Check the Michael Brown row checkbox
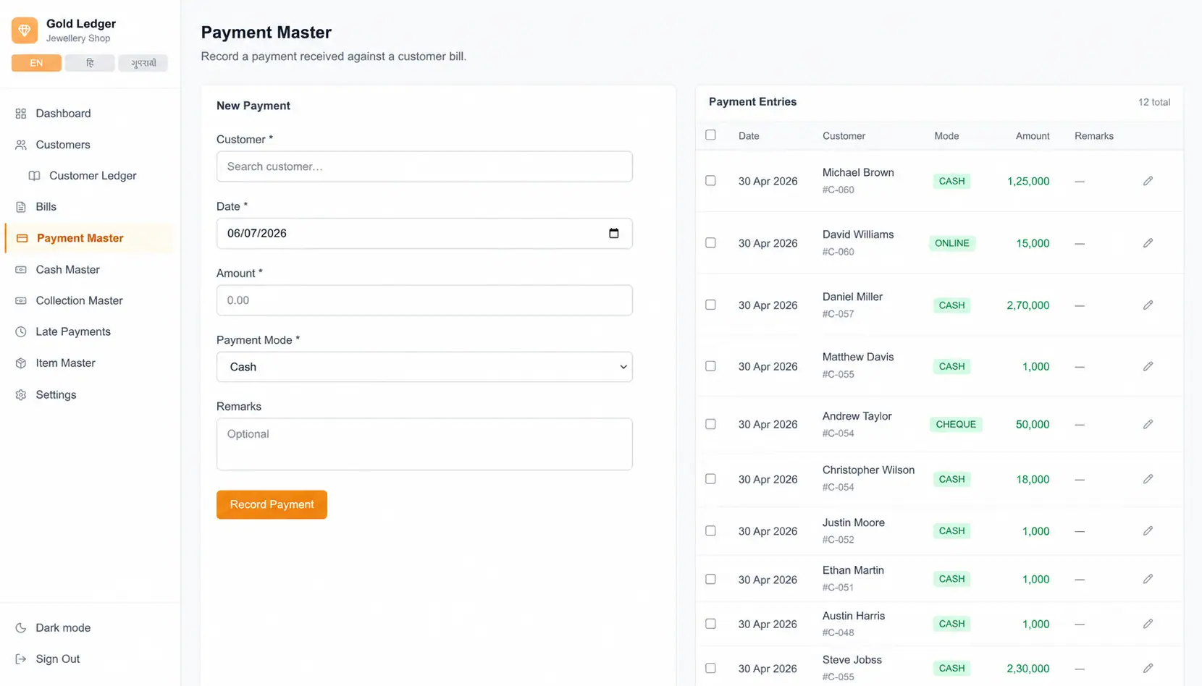Image resolution: width=1202 pixels, height=686 pixels. pos(710,181)
